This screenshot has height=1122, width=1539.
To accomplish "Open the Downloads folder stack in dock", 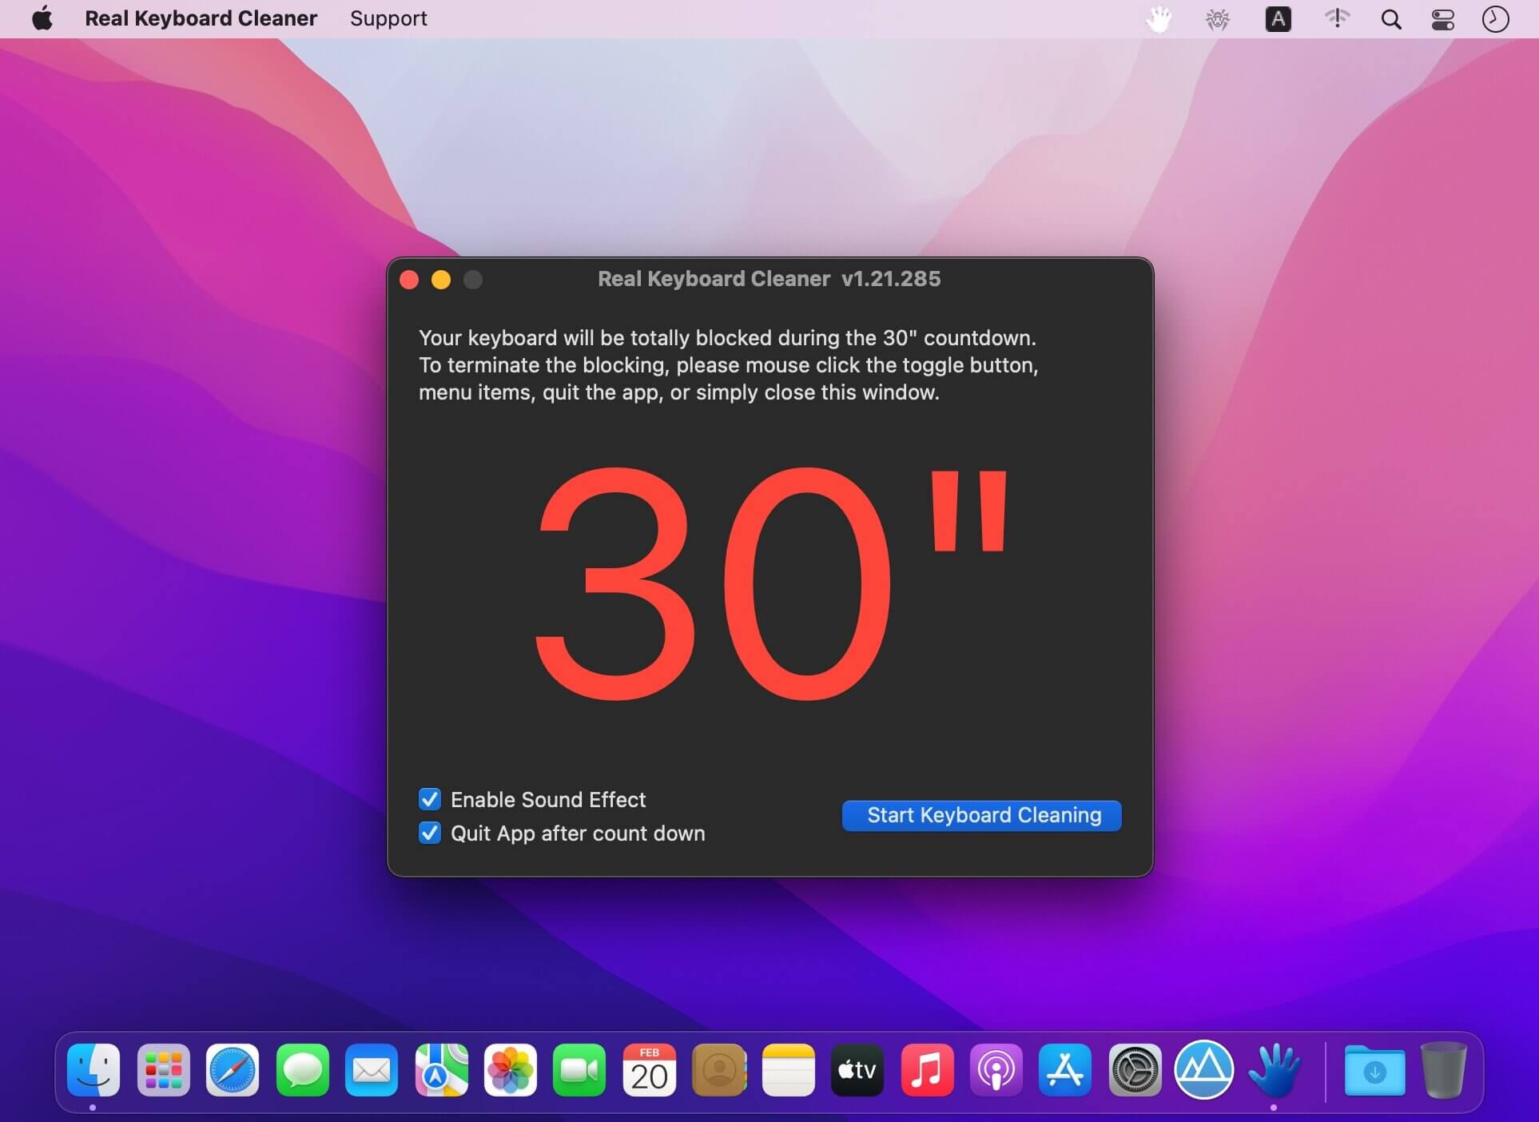I will click(1374, 1070).
